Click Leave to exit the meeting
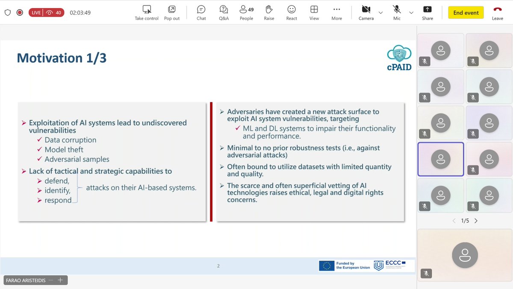The height and width of the screenshot is (289, 513). (x=497, y=12)
